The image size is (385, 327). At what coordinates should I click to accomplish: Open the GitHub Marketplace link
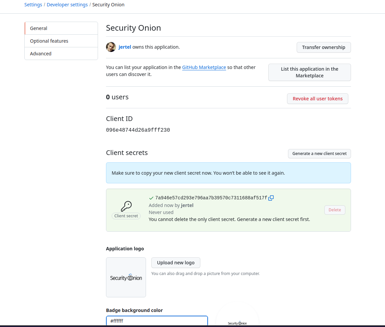(204, 67)
